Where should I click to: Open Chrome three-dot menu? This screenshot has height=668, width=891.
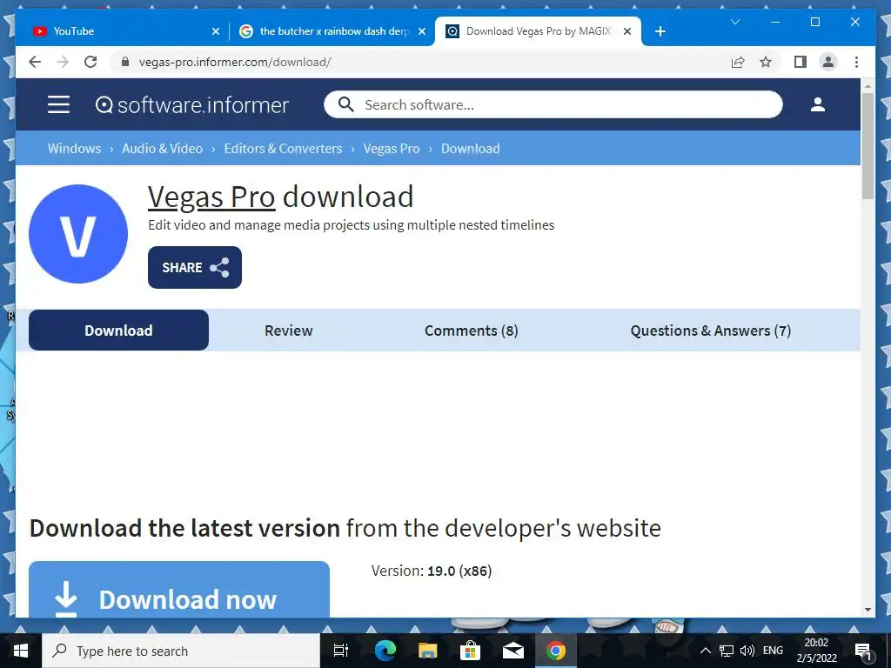(856, 62)
